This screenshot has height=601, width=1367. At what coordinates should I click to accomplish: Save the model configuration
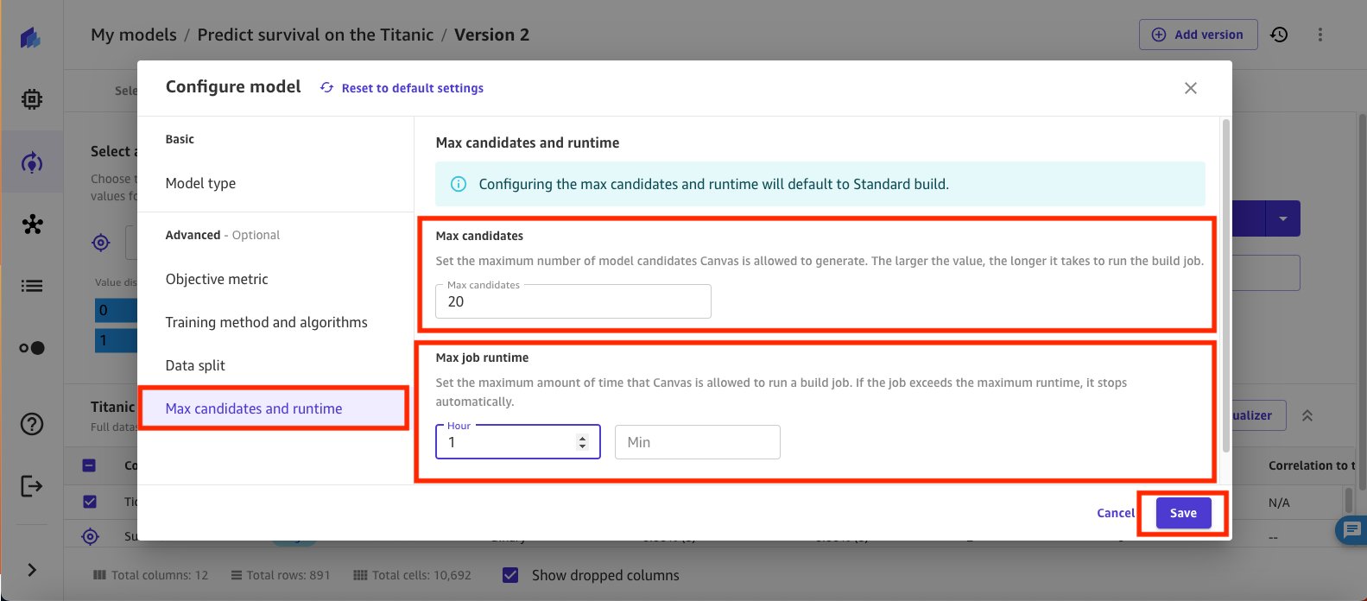[1183, 513]
